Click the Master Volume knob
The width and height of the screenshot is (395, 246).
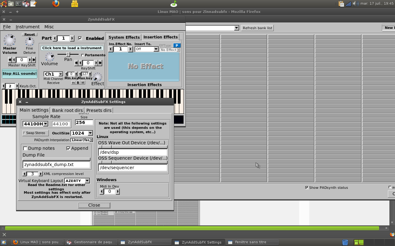pos(10,40)
